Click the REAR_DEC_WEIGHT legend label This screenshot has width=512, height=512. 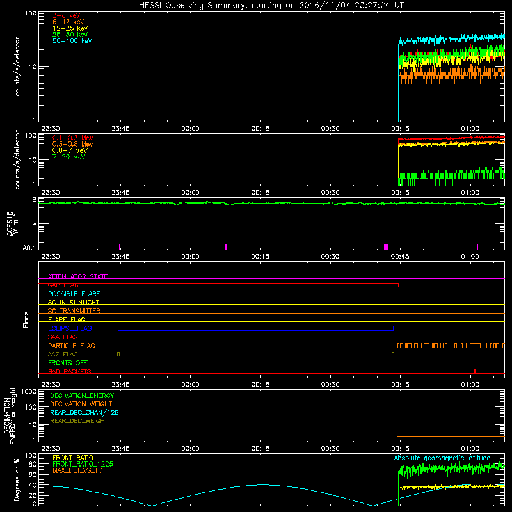click(x=79, y=421)
